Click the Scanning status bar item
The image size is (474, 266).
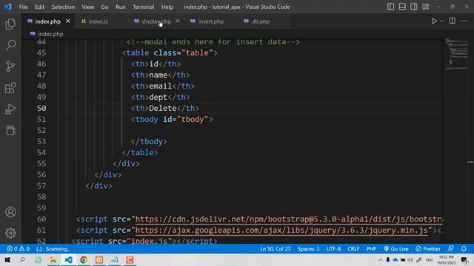[x=53, y=249]
